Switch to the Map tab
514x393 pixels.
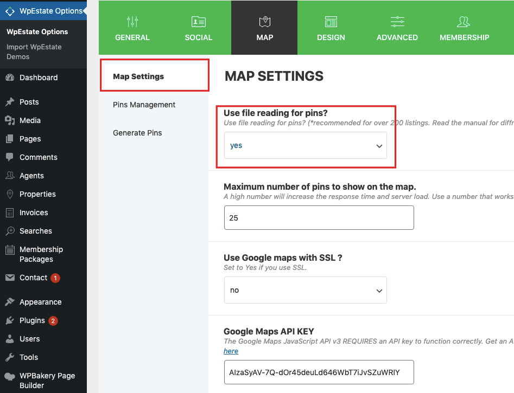click(264, 28)
